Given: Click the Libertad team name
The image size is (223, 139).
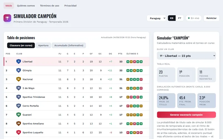Looking at the screenshot, I should point(27,61).
